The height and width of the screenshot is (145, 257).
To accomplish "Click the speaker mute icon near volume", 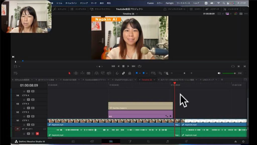I will pos(219,73).
